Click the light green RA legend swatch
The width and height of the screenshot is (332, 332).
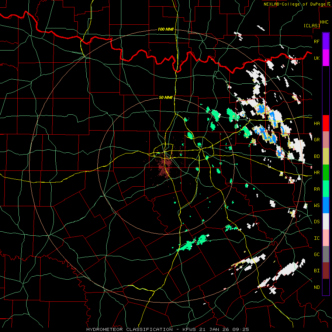tap(326, 189)
